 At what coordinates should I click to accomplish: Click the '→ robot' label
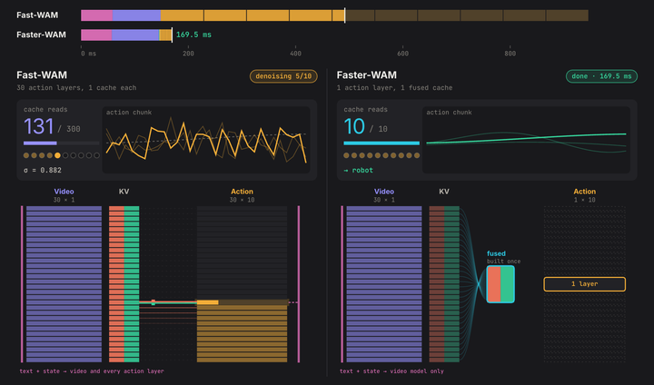pyautogui.click(x=358, y=170)
